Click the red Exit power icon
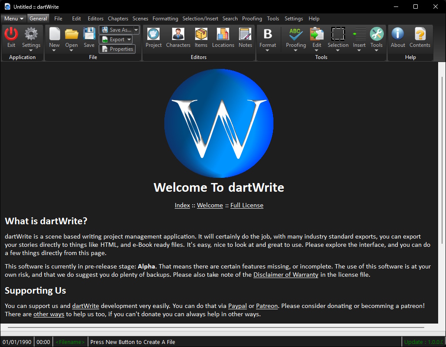This screenshot has height=347, width=446. [x=11, y=34]
